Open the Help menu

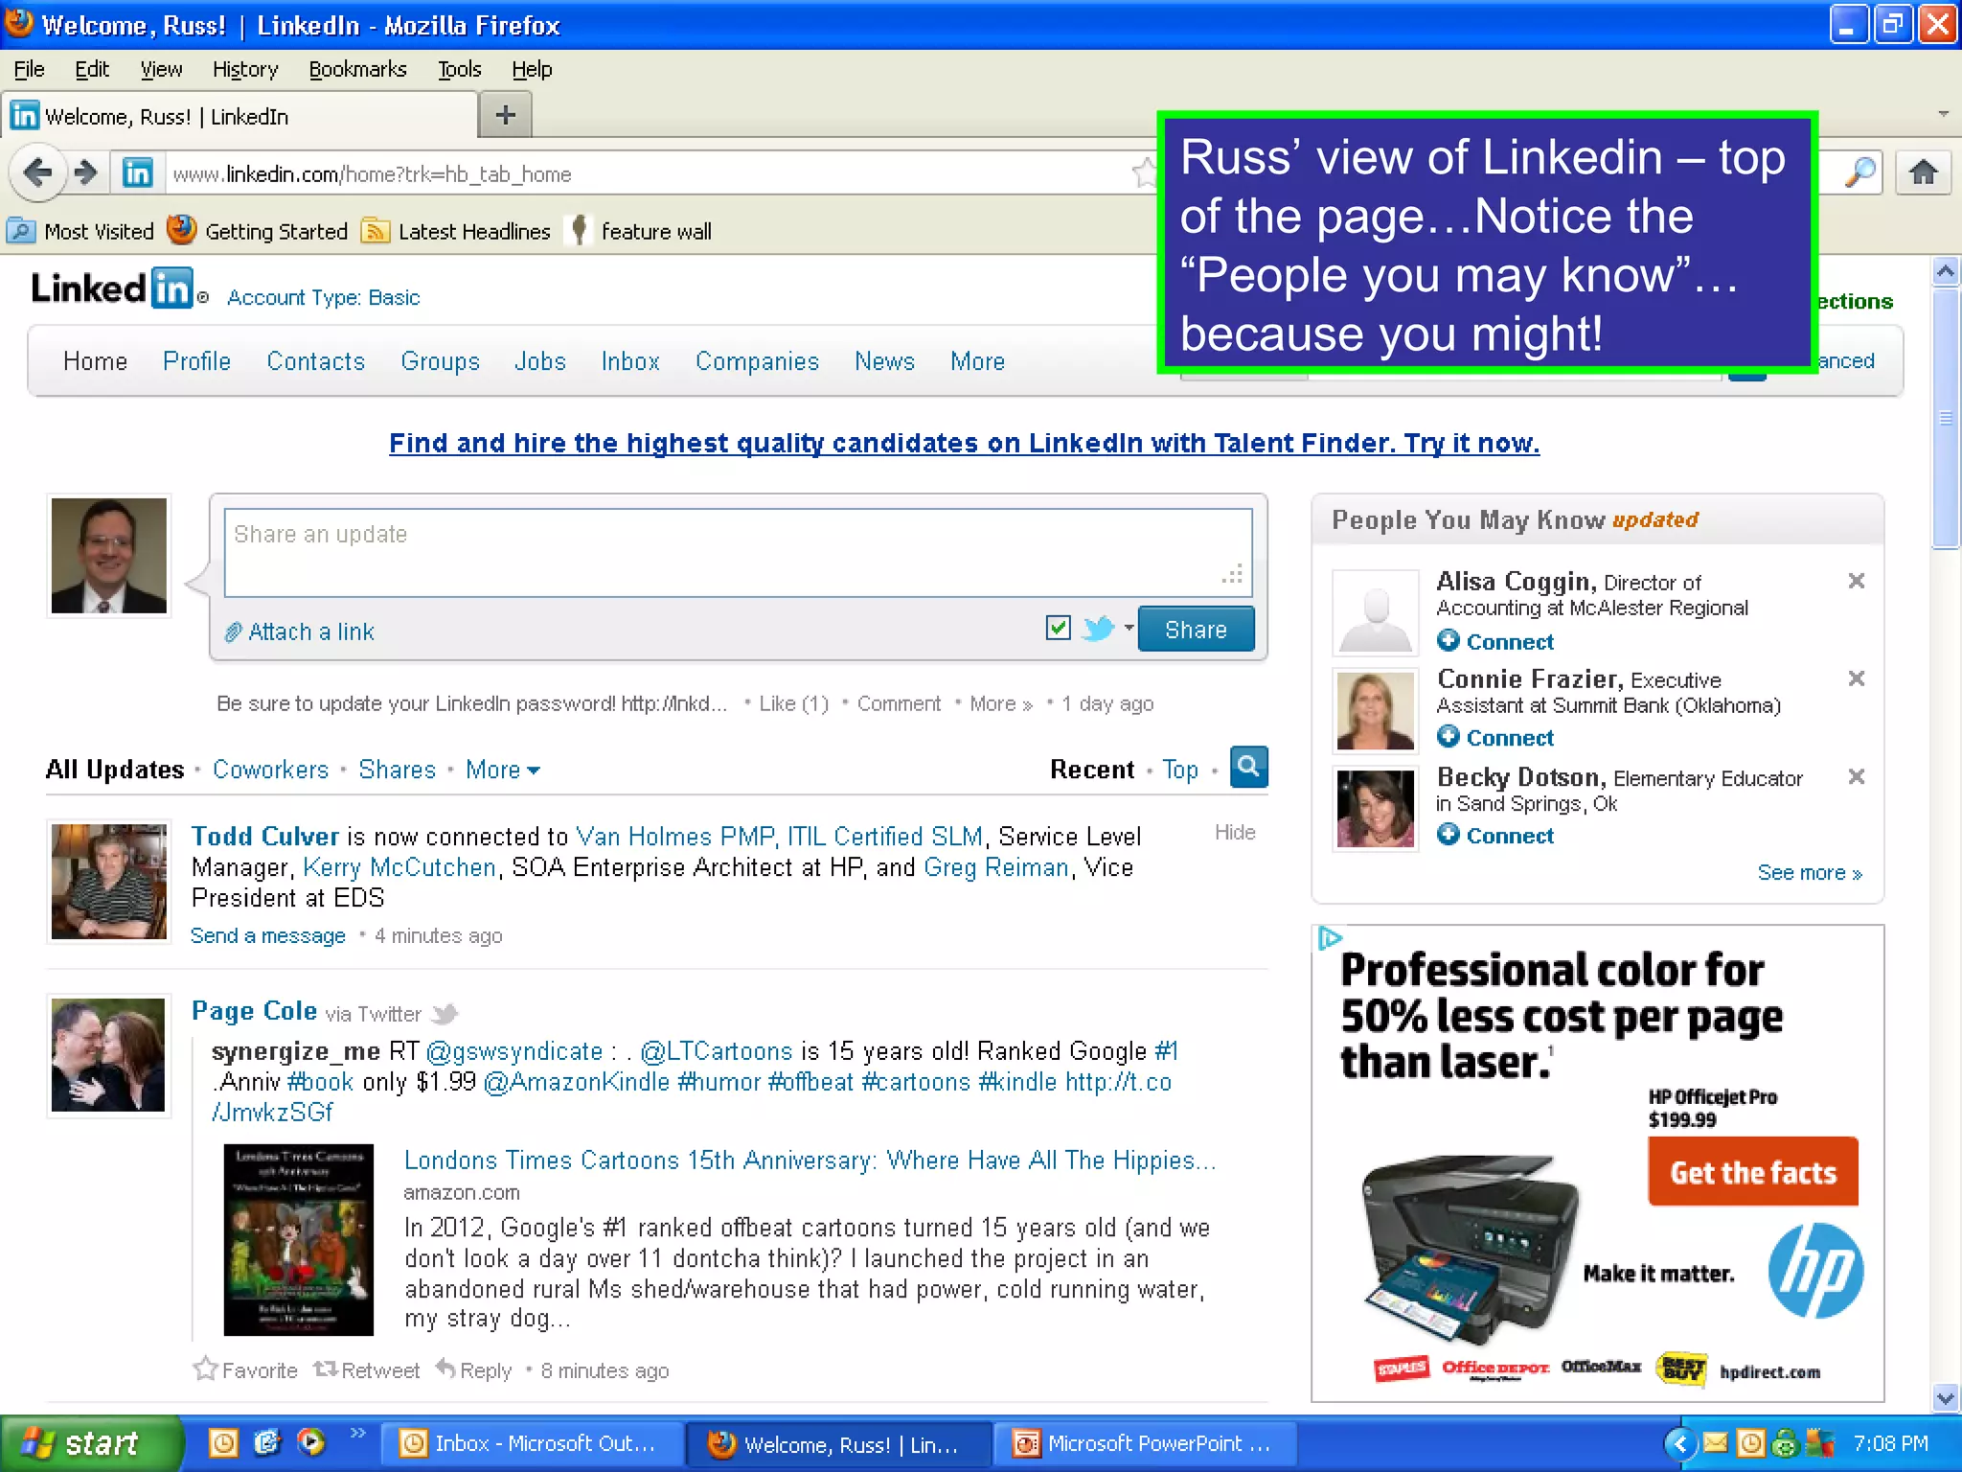click(532, 69)
